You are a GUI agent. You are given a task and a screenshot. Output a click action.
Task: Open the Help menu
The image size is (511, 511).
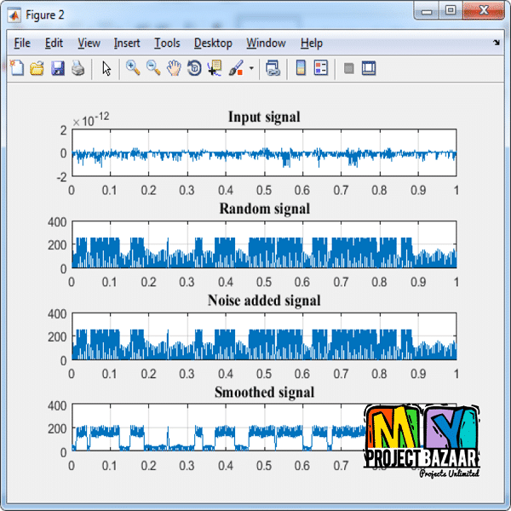312,43
